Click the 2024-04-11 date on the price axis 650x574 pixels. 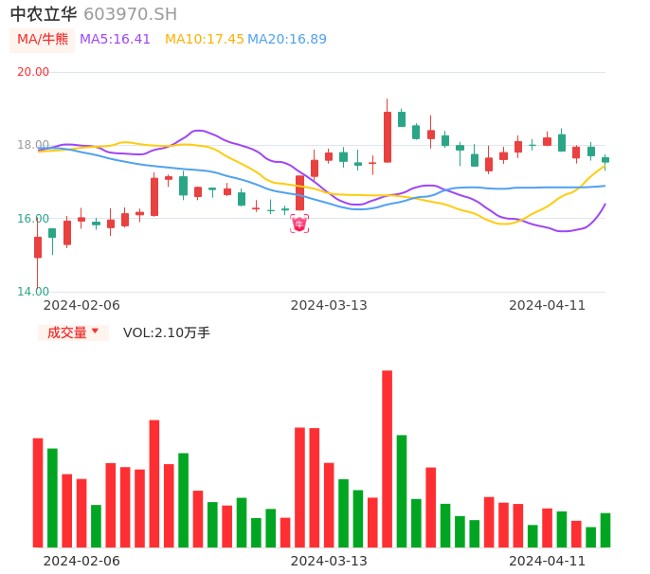[548, 305]
